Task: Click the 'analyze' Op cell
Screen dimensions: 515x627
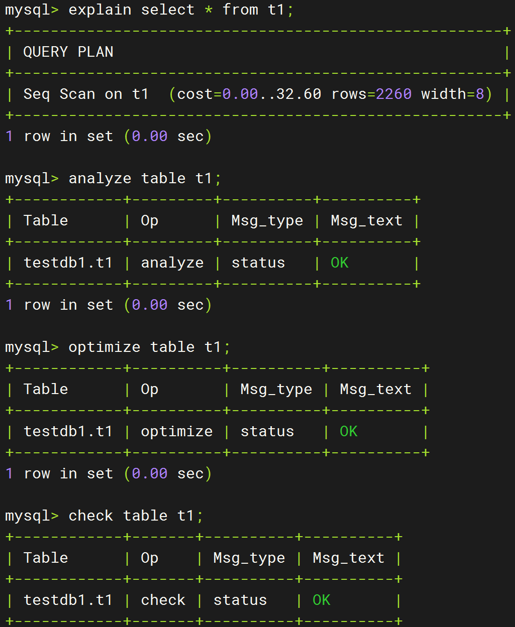Action: coord(172,263)
